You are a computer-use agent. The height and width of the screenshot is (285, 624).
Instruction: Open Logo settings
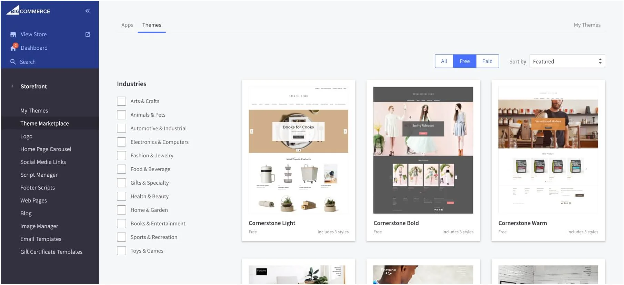tap(26, 136)
